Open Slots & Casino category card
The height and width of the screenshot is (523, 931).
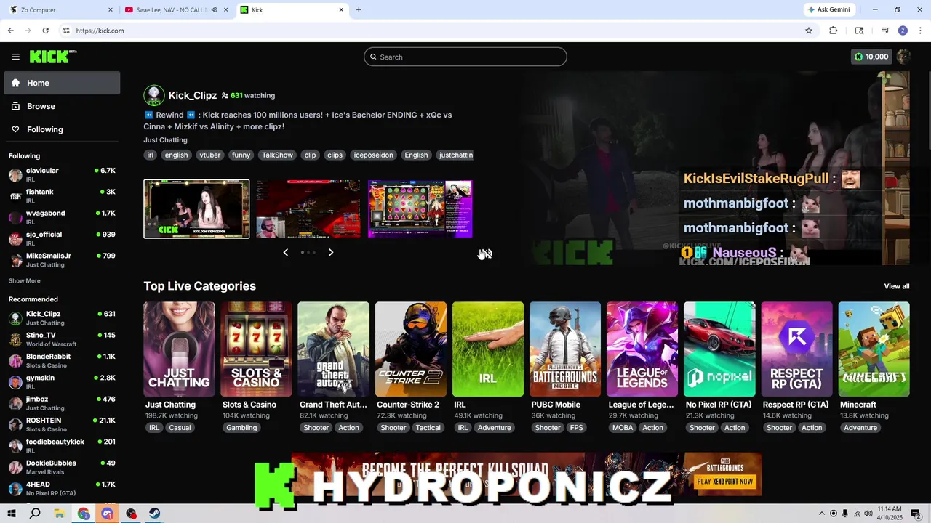(256, 349)
